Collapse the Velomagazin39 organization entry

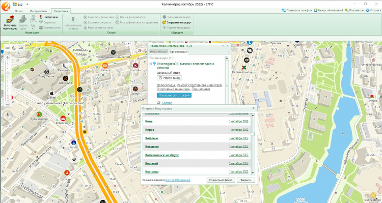tap(151, 64)
